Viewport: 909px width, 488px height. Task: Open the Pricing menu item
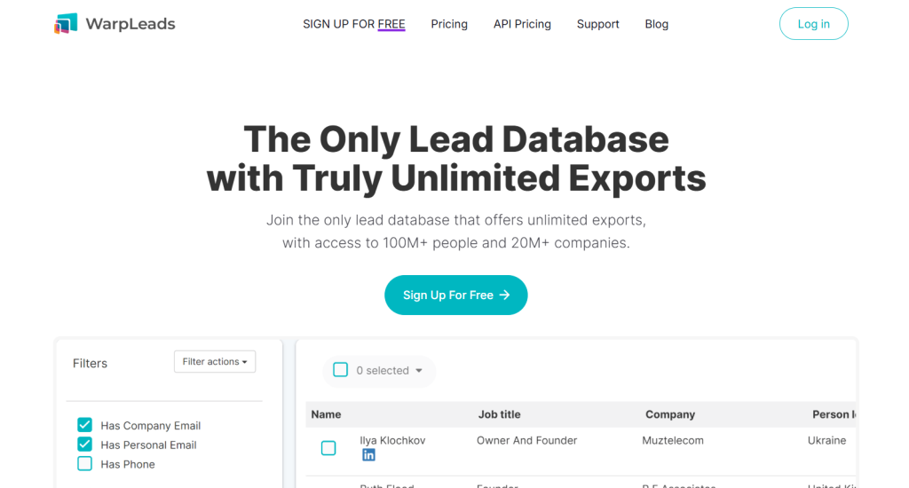pos(449,24)
